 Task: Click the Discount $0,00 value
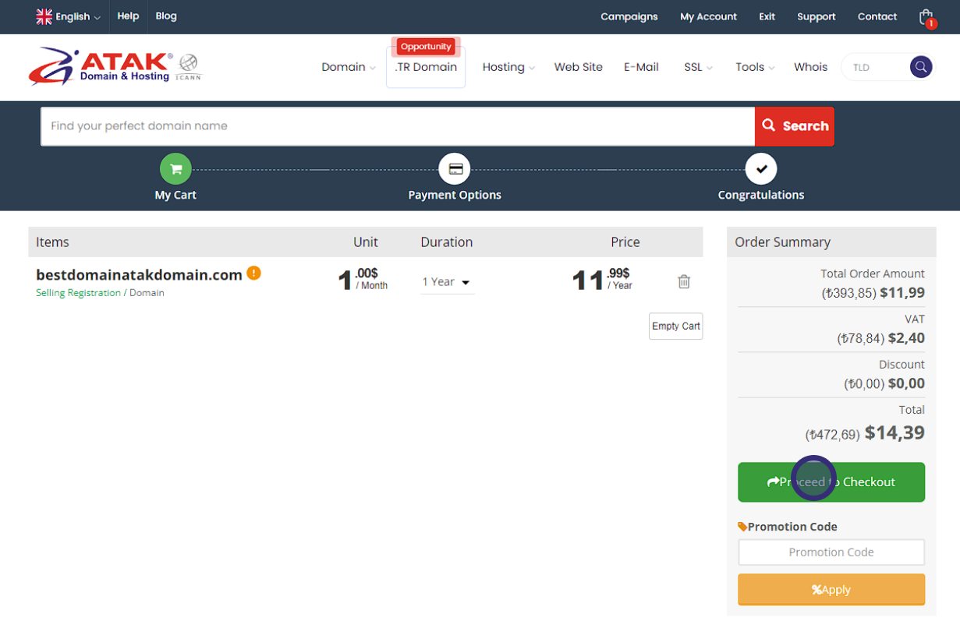point(906,383)
